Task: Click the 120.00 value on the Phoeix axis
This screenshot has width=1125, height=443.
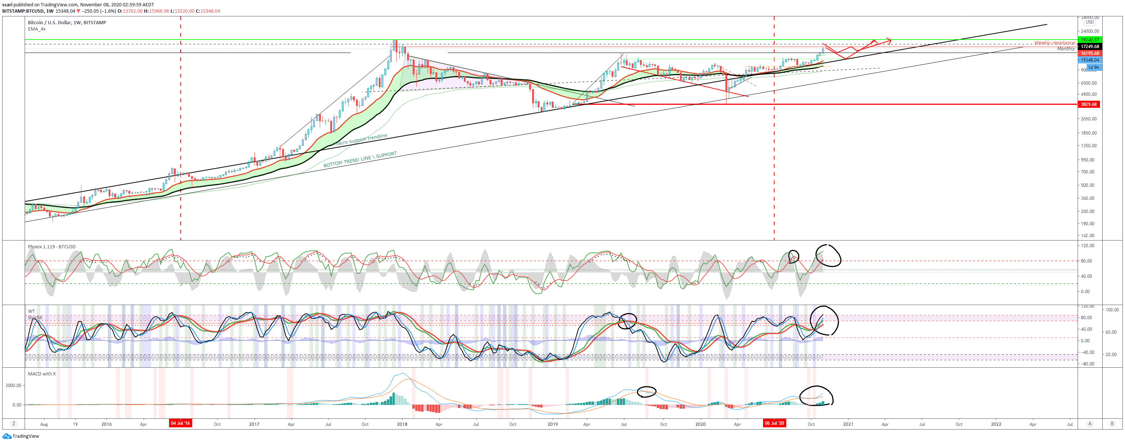Action: [1088, 246]
